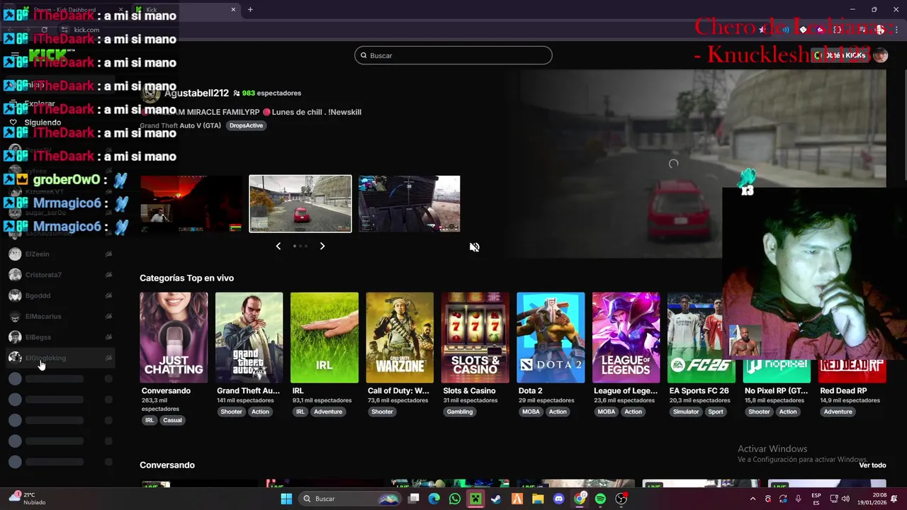The width and height of the screenshot is (907, 510).
Task: Open the Red Dead RP title link
Action: point(843,391)
